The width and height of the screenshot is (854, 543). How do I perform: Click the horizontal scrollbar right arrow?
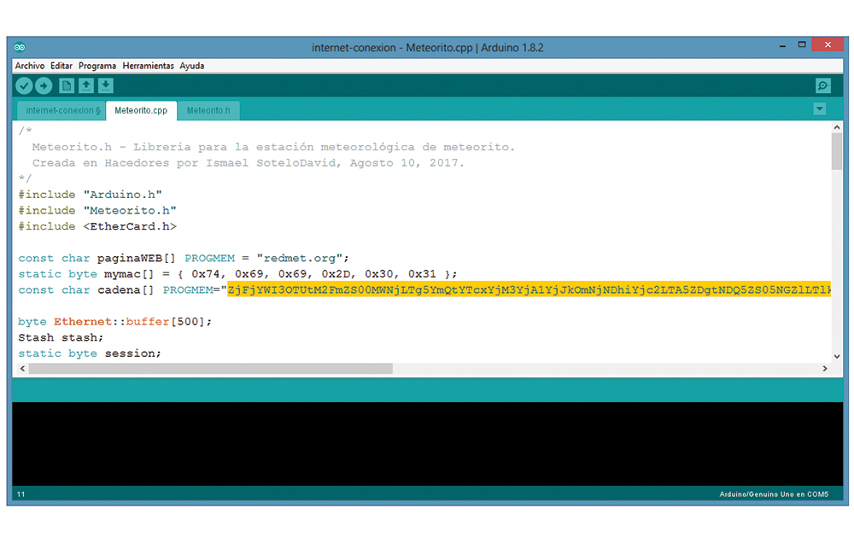825,369
